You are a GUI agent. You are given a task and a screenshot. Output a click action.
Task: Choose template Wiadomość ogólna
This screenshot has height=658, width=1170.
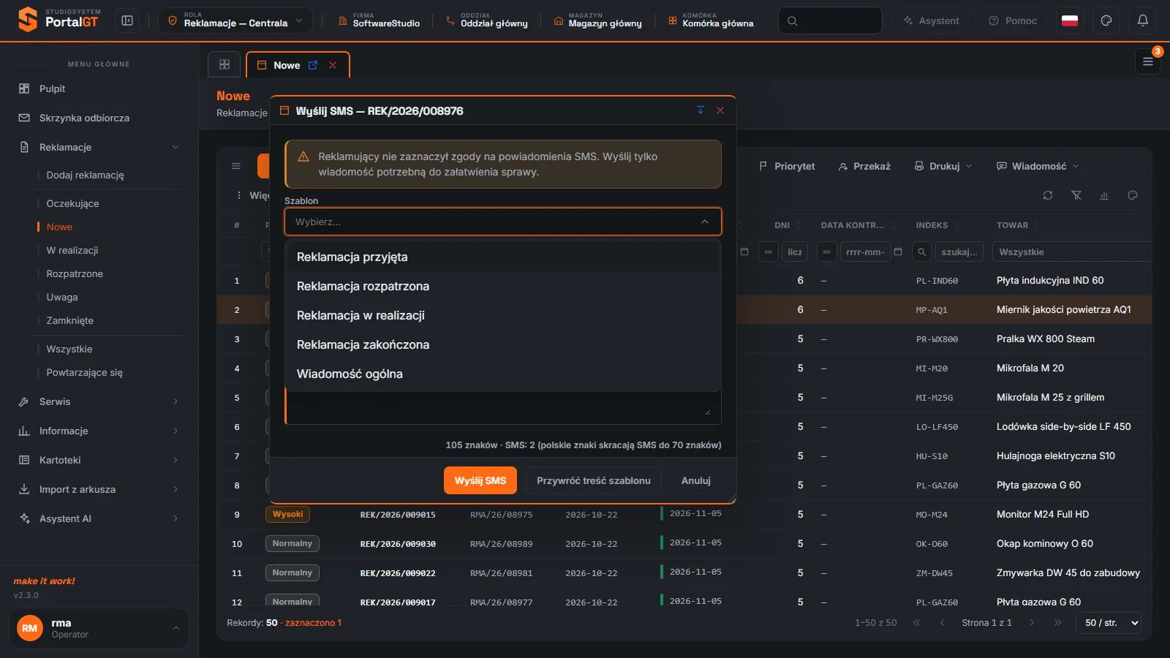click(x=503, y=374)
